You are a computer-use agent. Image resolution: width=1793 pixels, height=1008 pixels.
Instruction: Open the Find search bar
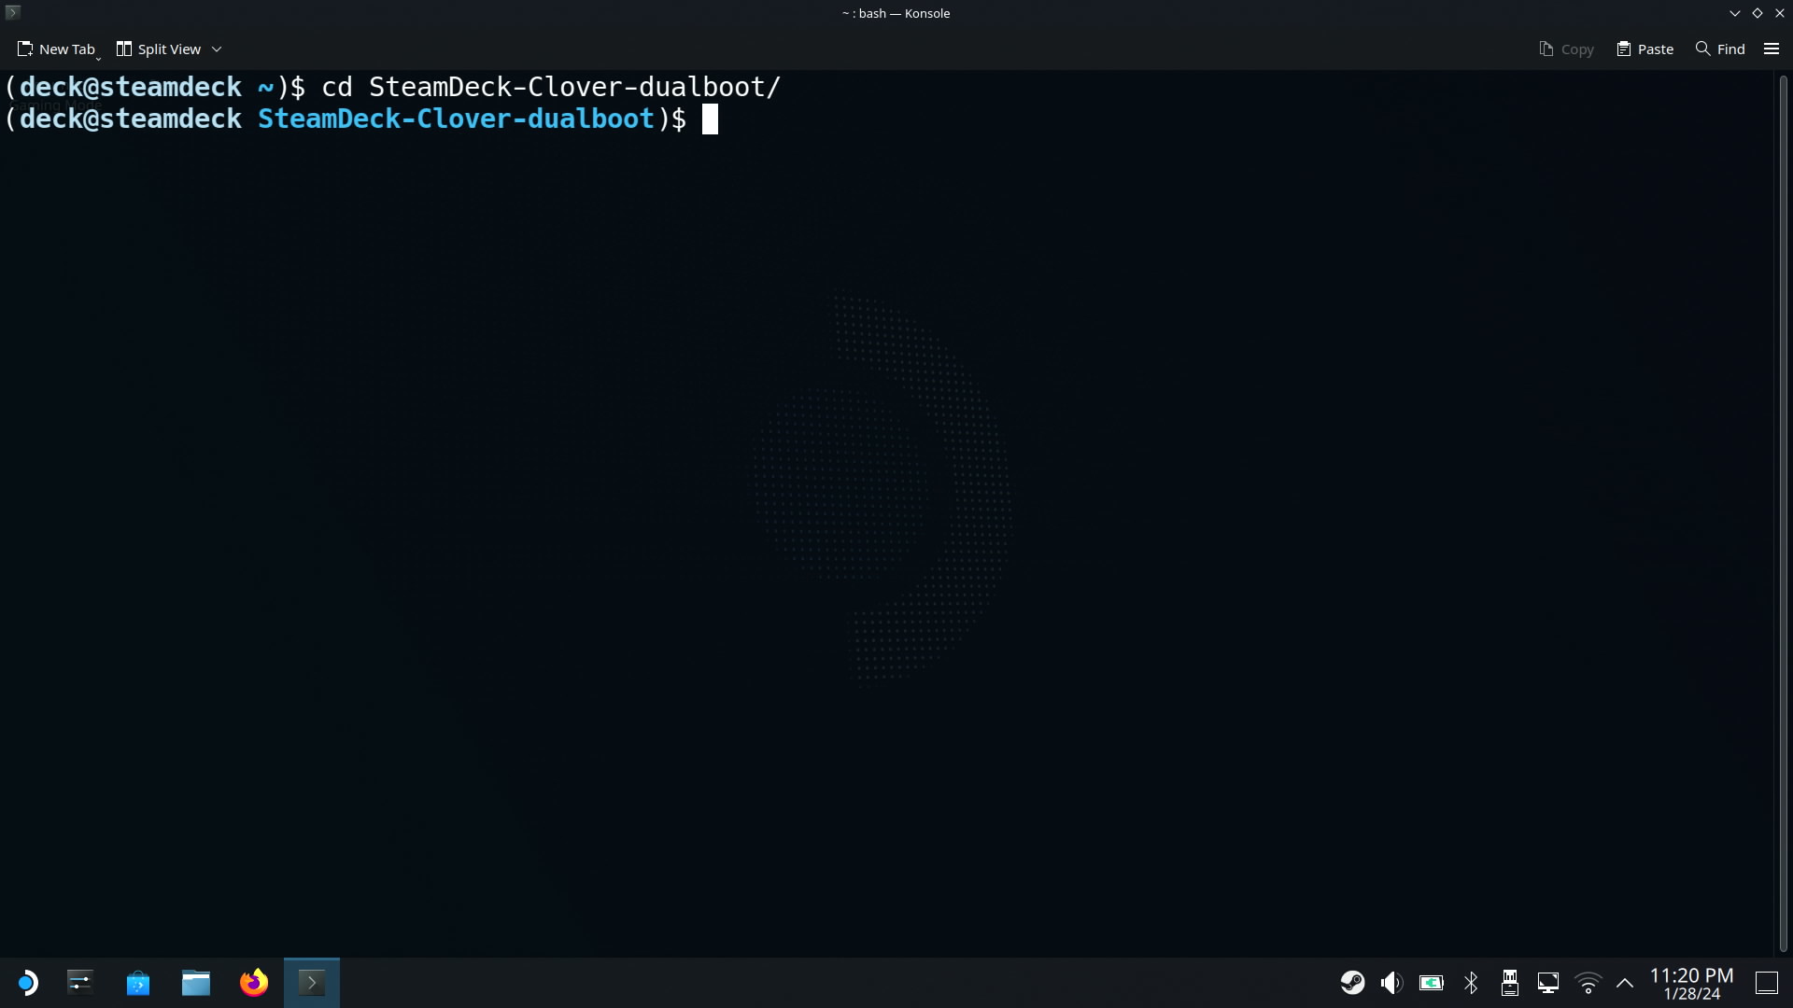pos(1719,49)
